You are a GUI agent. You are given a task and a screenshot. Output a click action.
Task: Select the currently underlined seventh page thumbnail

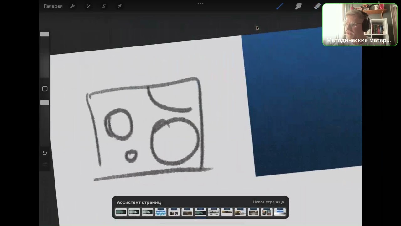[x=200, y=212]
